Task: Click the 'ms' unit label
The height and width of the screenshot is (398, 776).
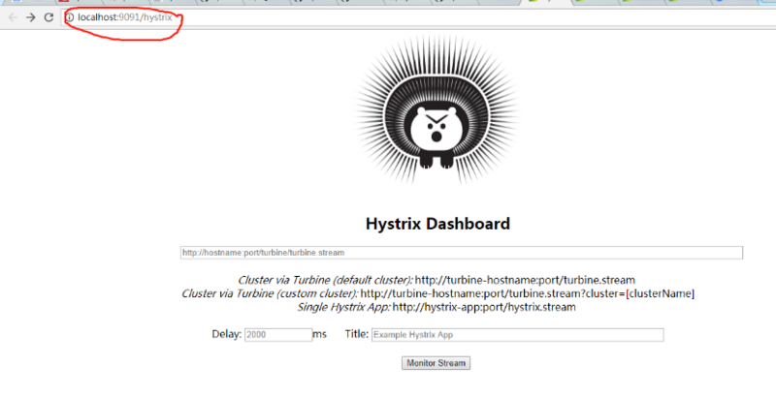Action: point(320,335)
